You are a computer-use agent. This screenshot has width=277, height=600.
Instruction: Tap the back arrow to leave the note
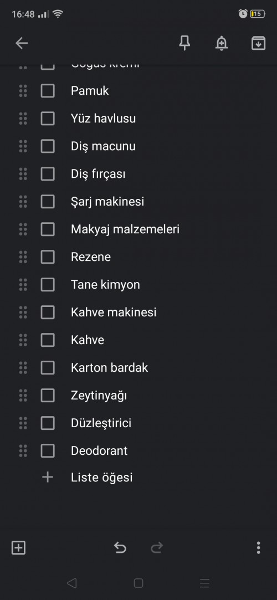(x=22, y=43)
